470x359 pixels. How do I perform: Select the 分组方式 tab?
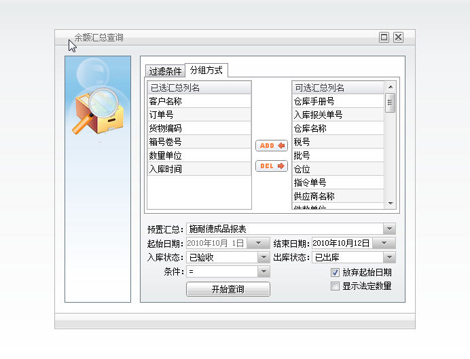[x=206, y=71]
